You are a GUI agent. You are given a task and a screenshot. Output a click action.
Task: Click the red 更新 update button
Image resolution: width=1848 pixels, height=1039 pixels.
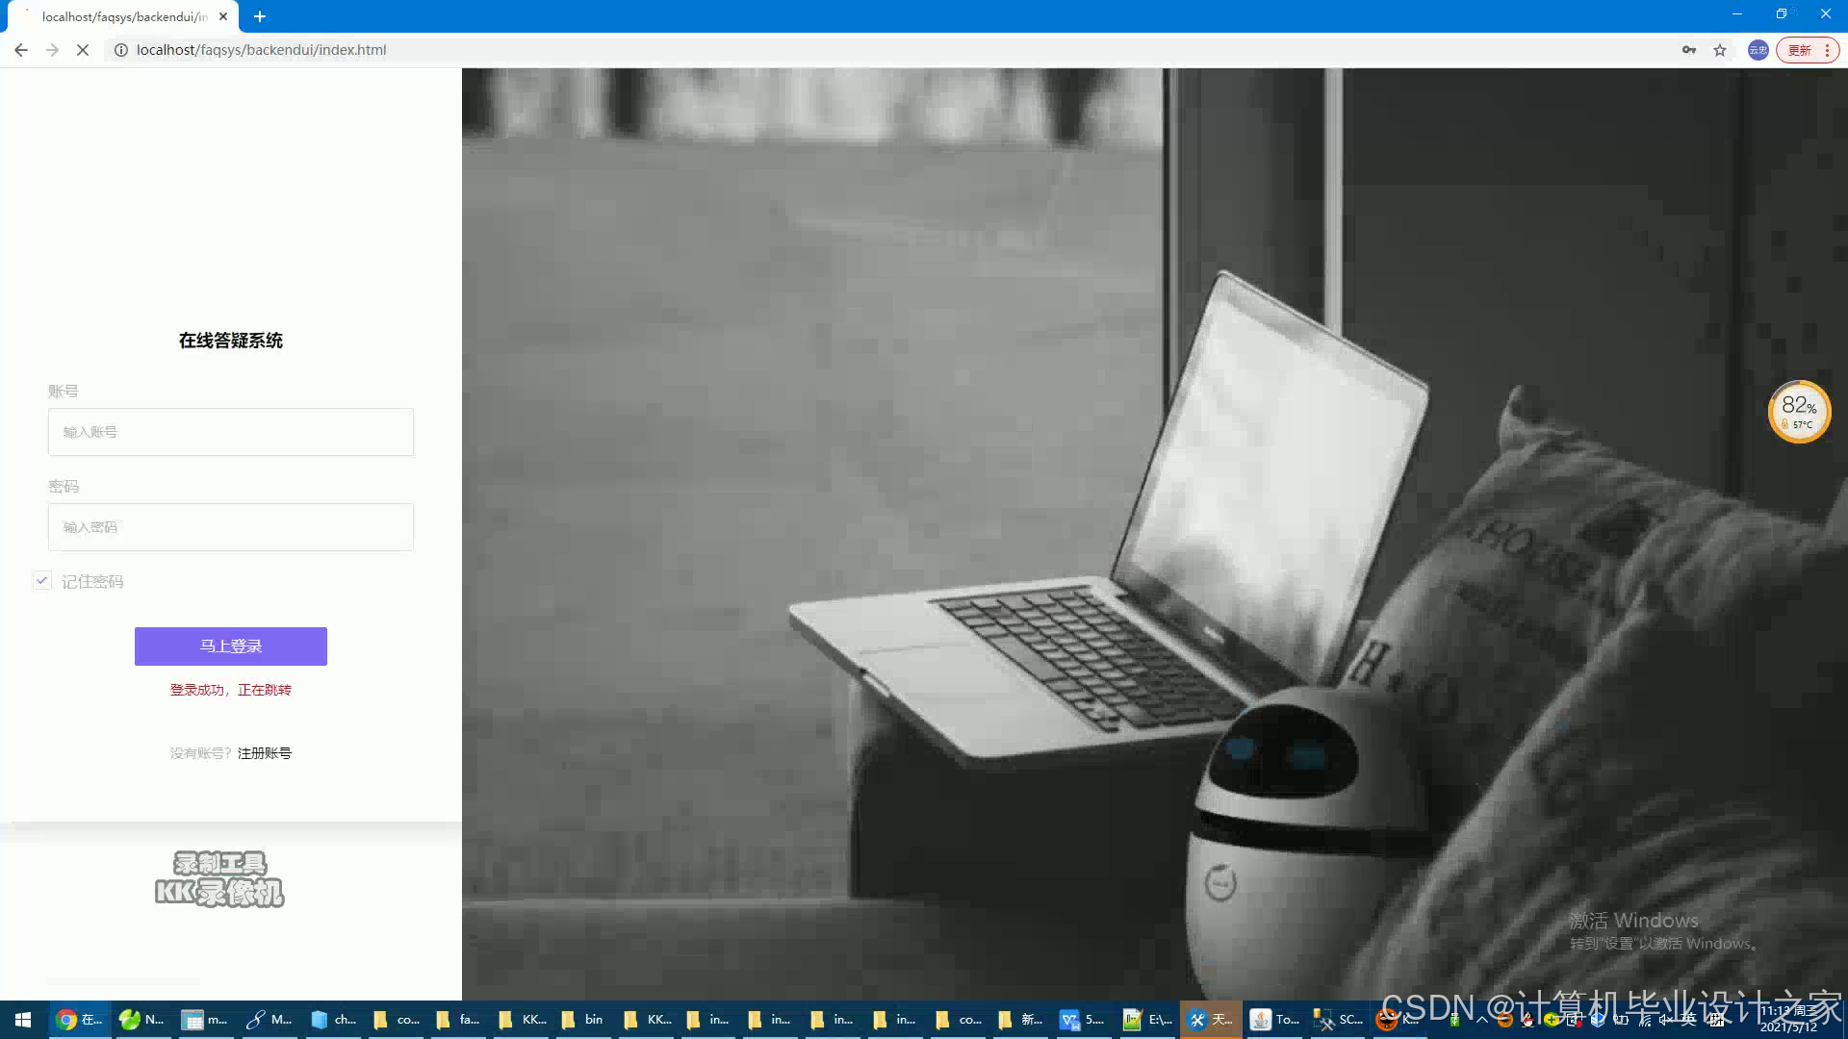1800,50
